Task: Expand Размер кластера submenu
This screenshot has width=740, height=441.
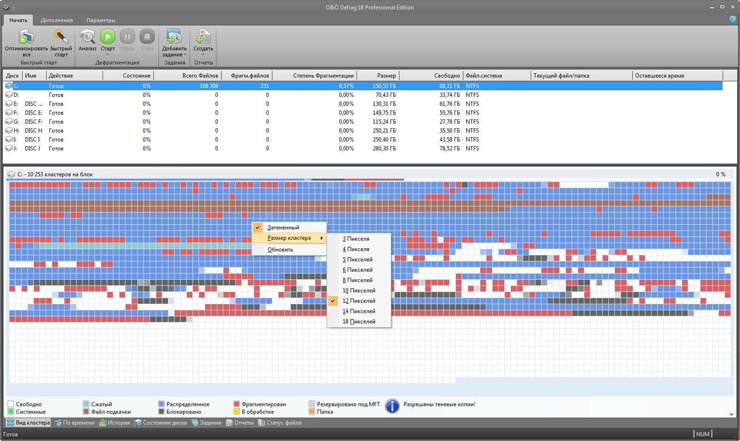Action: coord(289,238)
